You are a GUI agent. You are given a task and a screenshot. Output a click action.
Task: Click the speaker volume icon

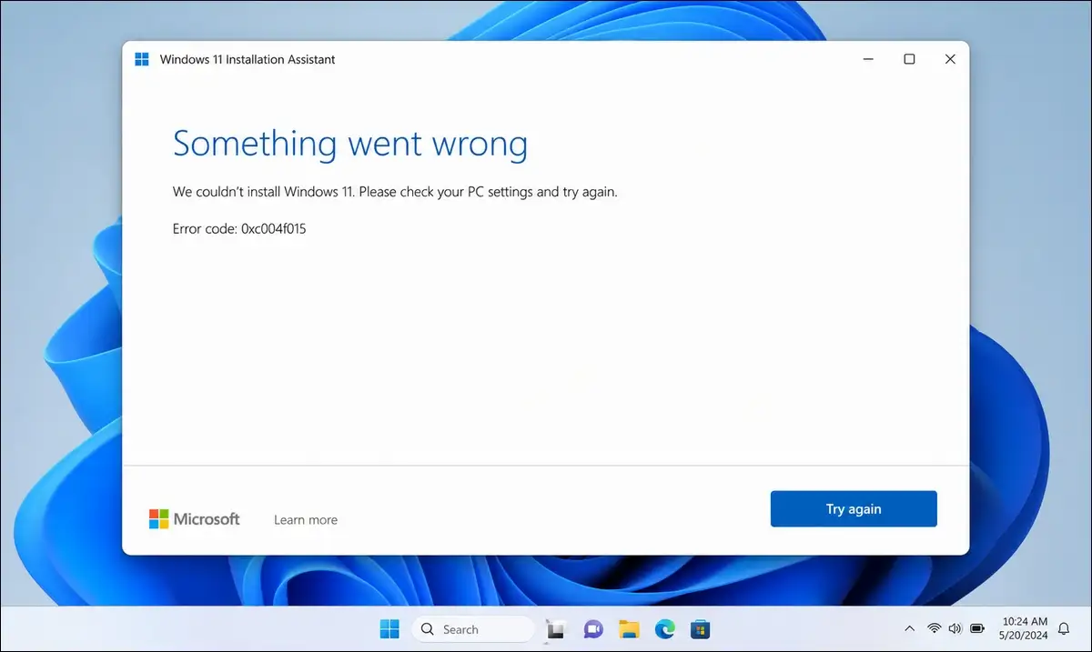(x=955, y=628)
